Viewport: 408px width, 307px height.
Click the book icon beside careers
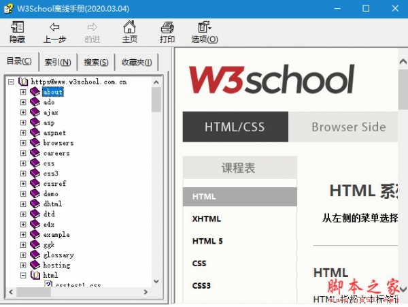(x=35, y=153)
